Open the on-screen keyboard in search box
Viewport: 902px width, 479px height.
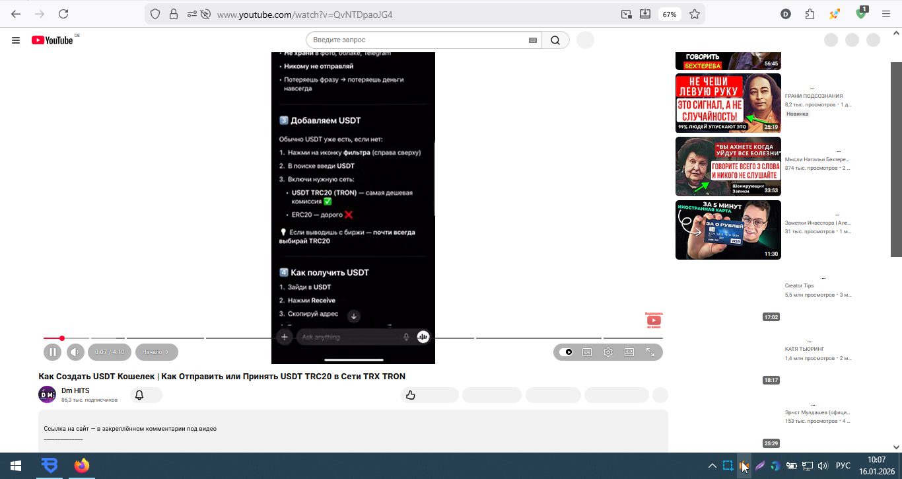pyautogui.click(x=533, y=40)
